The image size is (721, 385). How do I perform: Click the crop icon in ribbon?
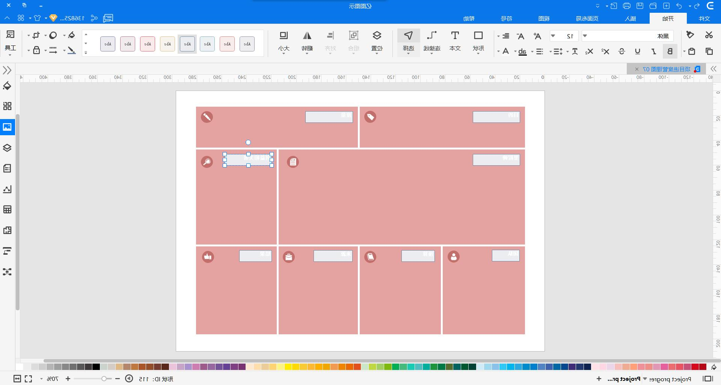point(36,35)
